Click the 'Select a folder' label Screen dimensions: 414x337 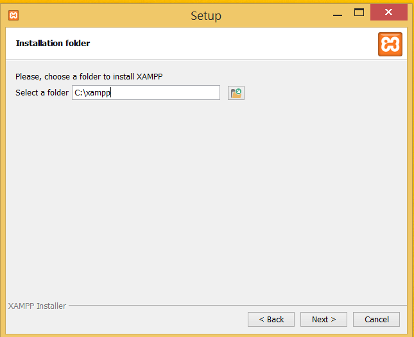click(42, 93)
